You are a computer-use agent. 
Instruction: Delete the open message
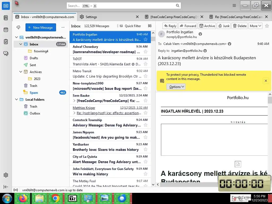(x=240, y=26)
